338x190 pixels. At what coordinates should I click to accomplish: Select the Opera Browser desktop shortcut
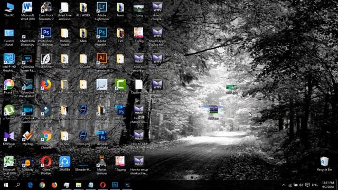[x=46, y=165]
